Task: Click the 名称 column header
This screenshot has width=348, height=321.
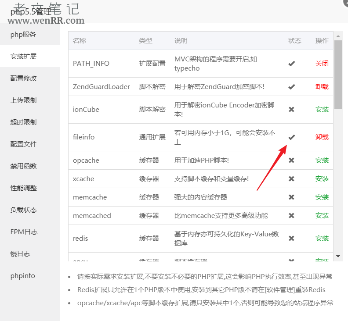Action: tap(79, 40)
